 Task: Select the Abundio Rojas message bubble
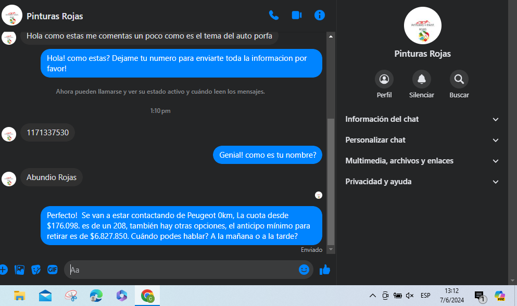click(52, 177)
